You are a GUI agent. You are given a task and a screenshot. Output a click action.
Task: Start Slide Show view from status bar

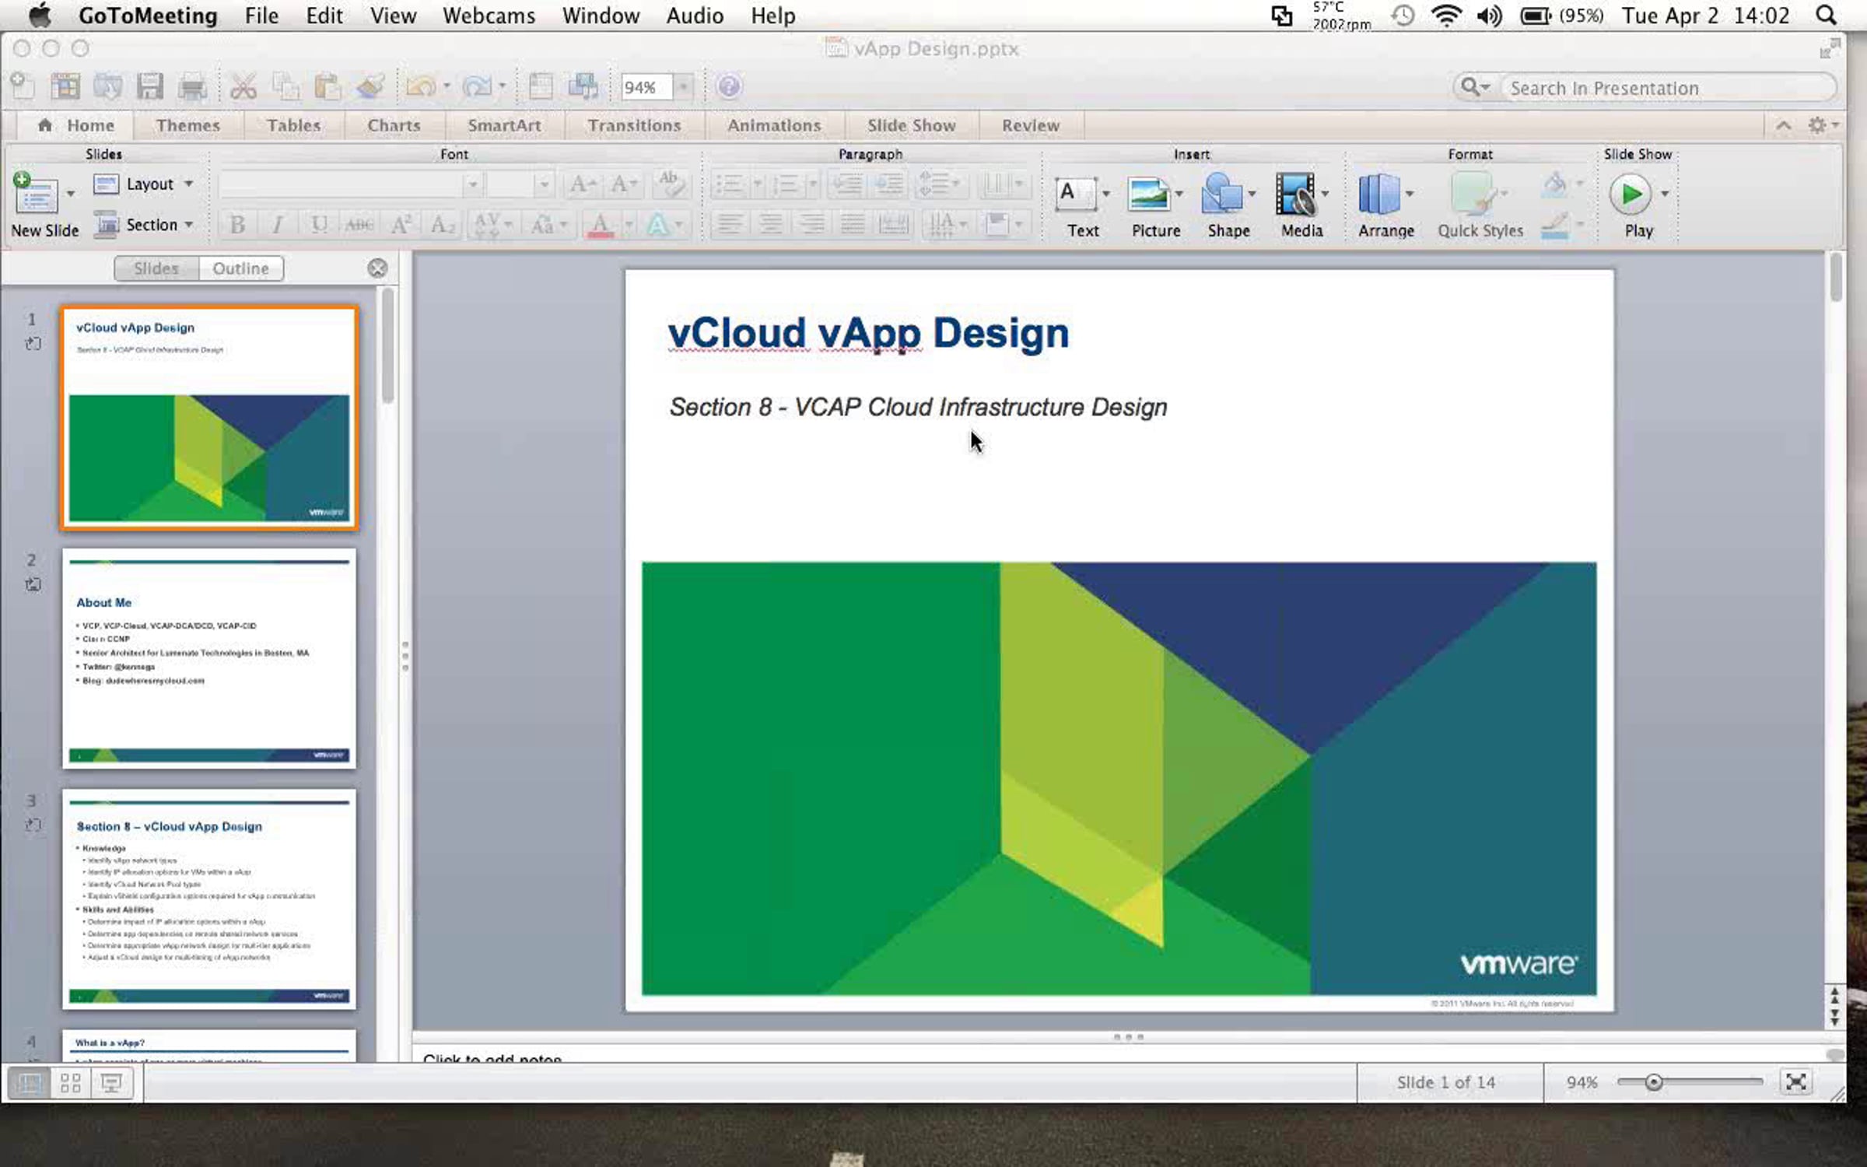pyautogui.click(x=111, y=1082)
